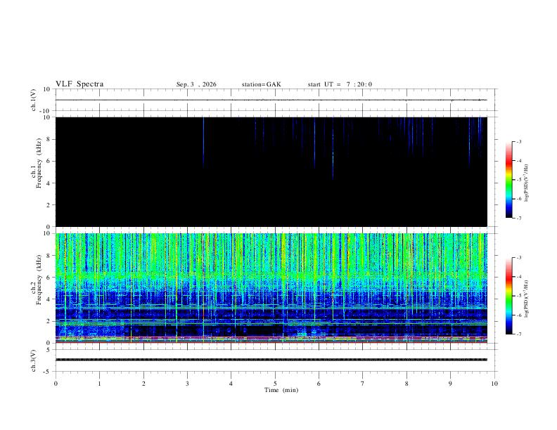Click the 10 tick on time axis
557x430 pixels.
(494, 384)
